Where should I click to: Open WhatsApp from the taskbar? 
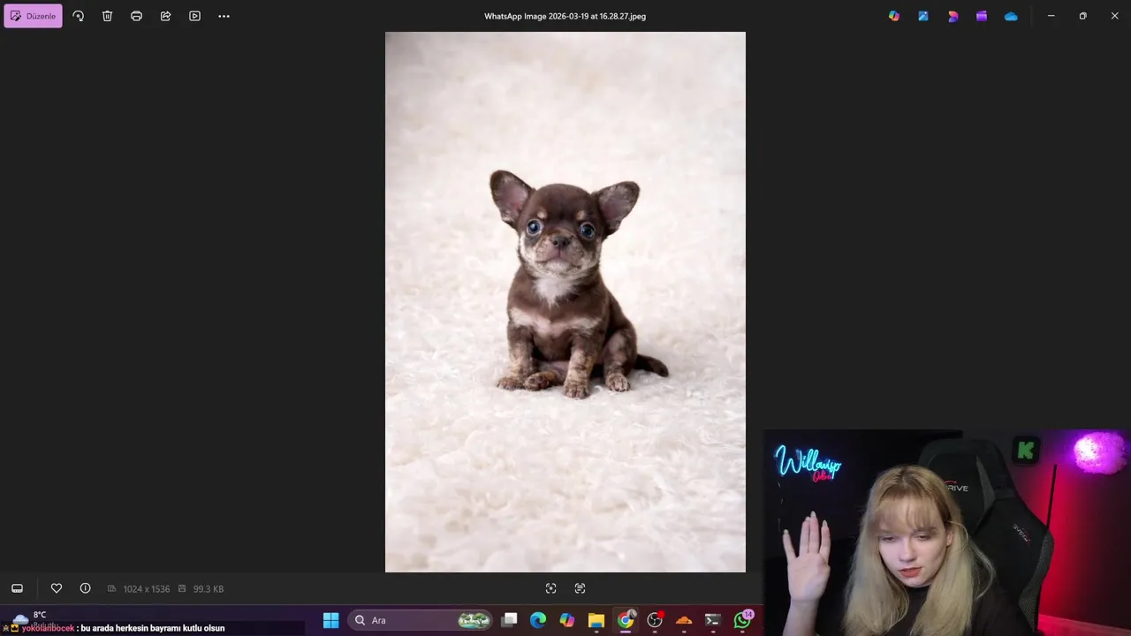point(742,620)
